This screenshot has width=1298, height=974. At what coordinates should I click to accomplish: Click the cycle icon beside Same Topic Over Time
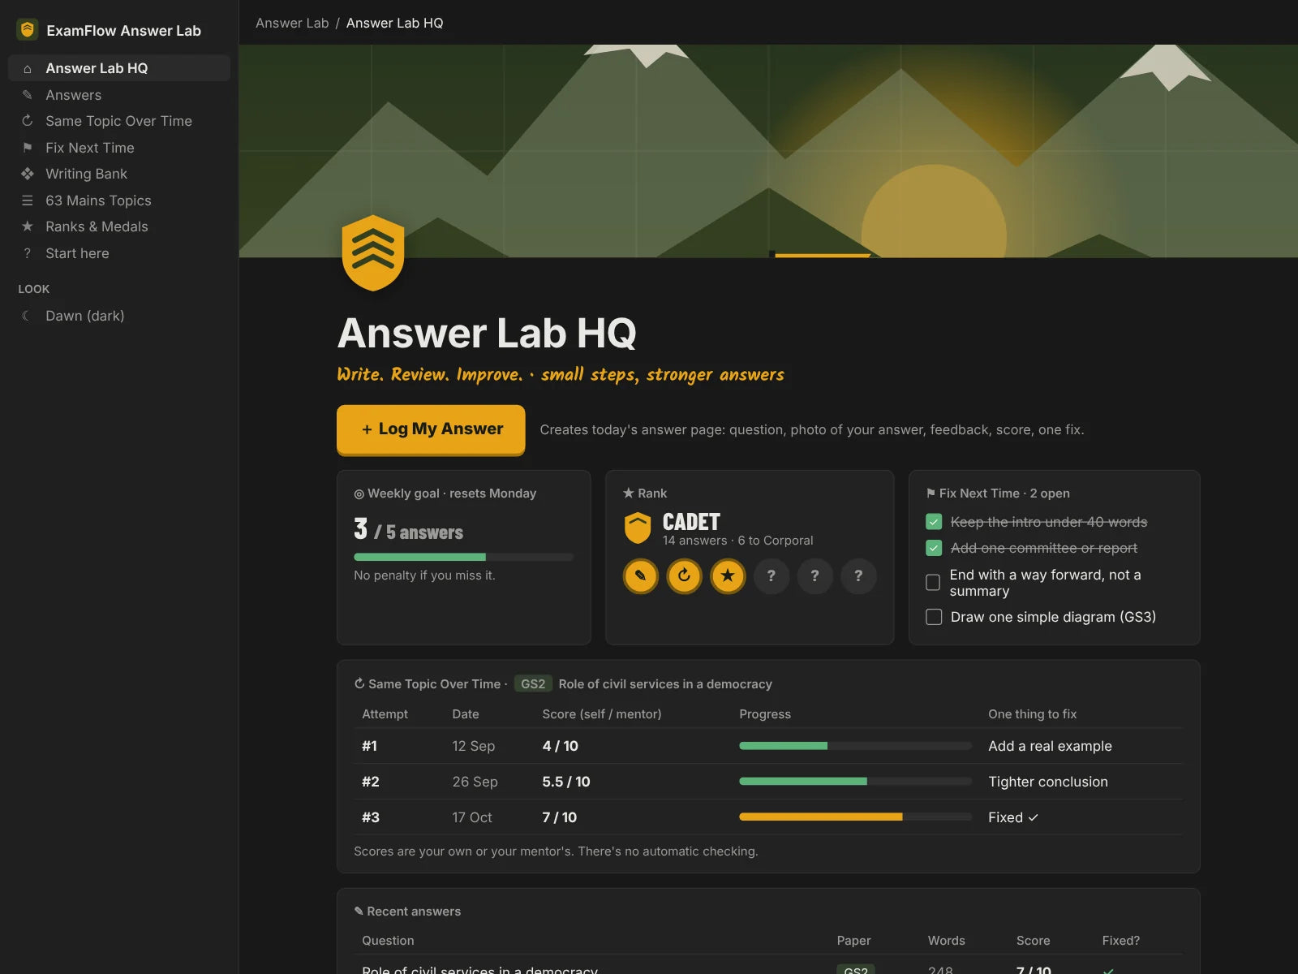click(28, 121)
